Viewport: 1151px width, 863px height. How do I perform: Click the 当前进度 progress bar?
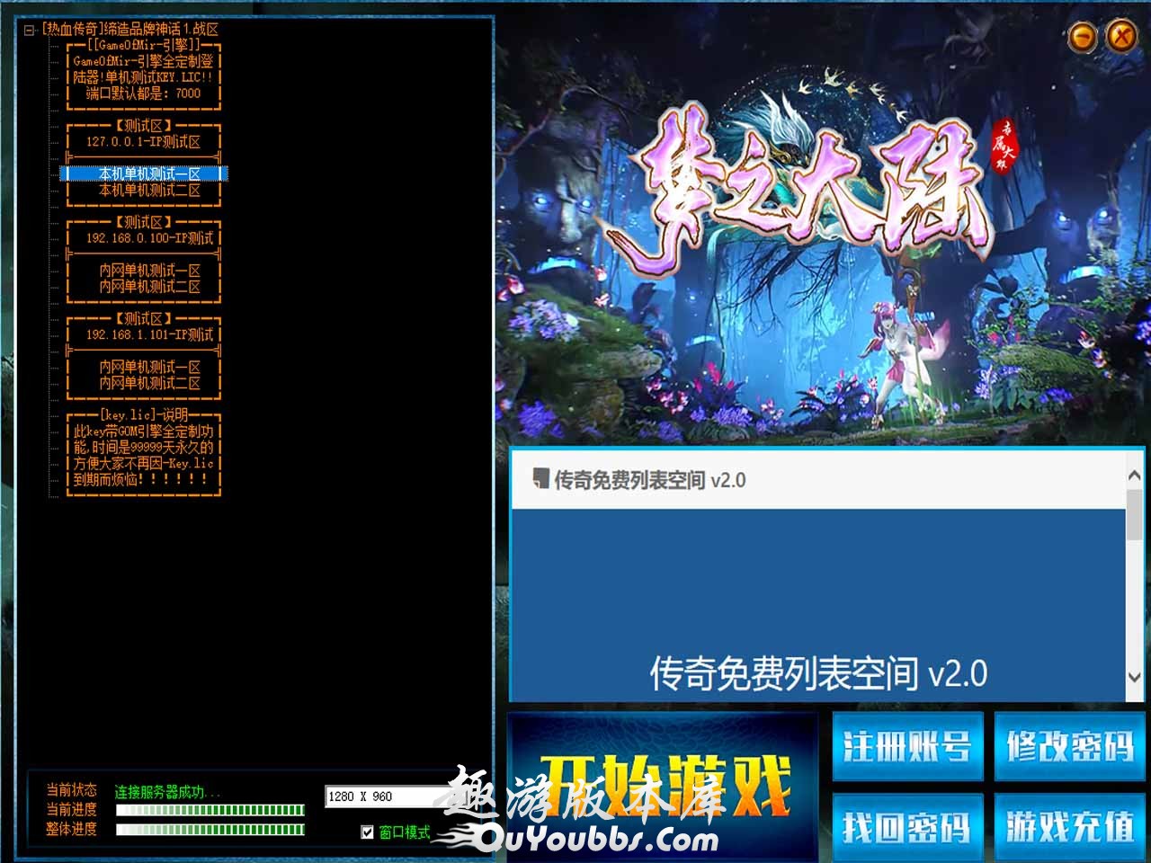210,810
